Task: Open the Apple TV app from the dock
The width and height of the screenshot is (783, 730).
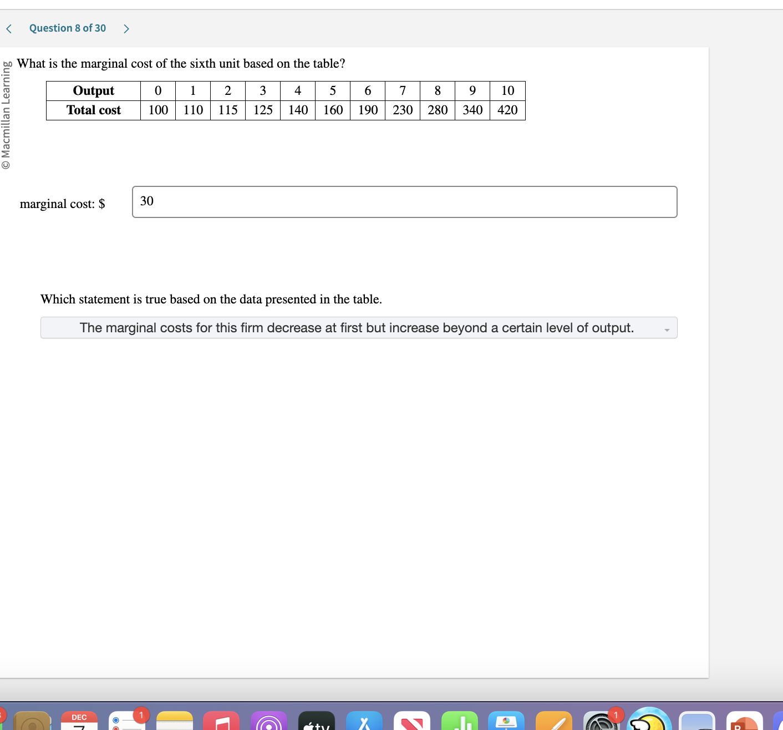Action: tap(317, 721)
